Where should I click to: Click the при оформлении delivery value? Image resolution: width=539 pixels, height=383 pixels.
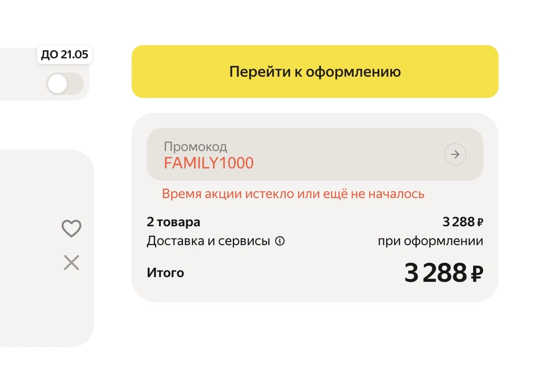click(430, 241)
